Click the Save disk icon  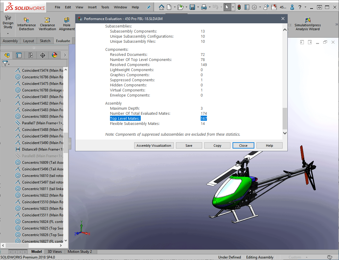(192, 7)
